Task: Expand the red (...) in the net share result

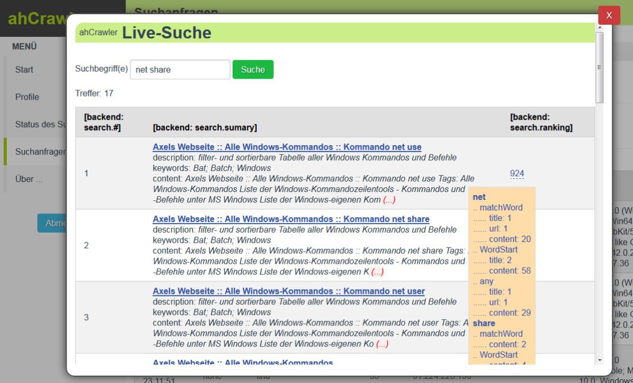Action: [378, 272]
